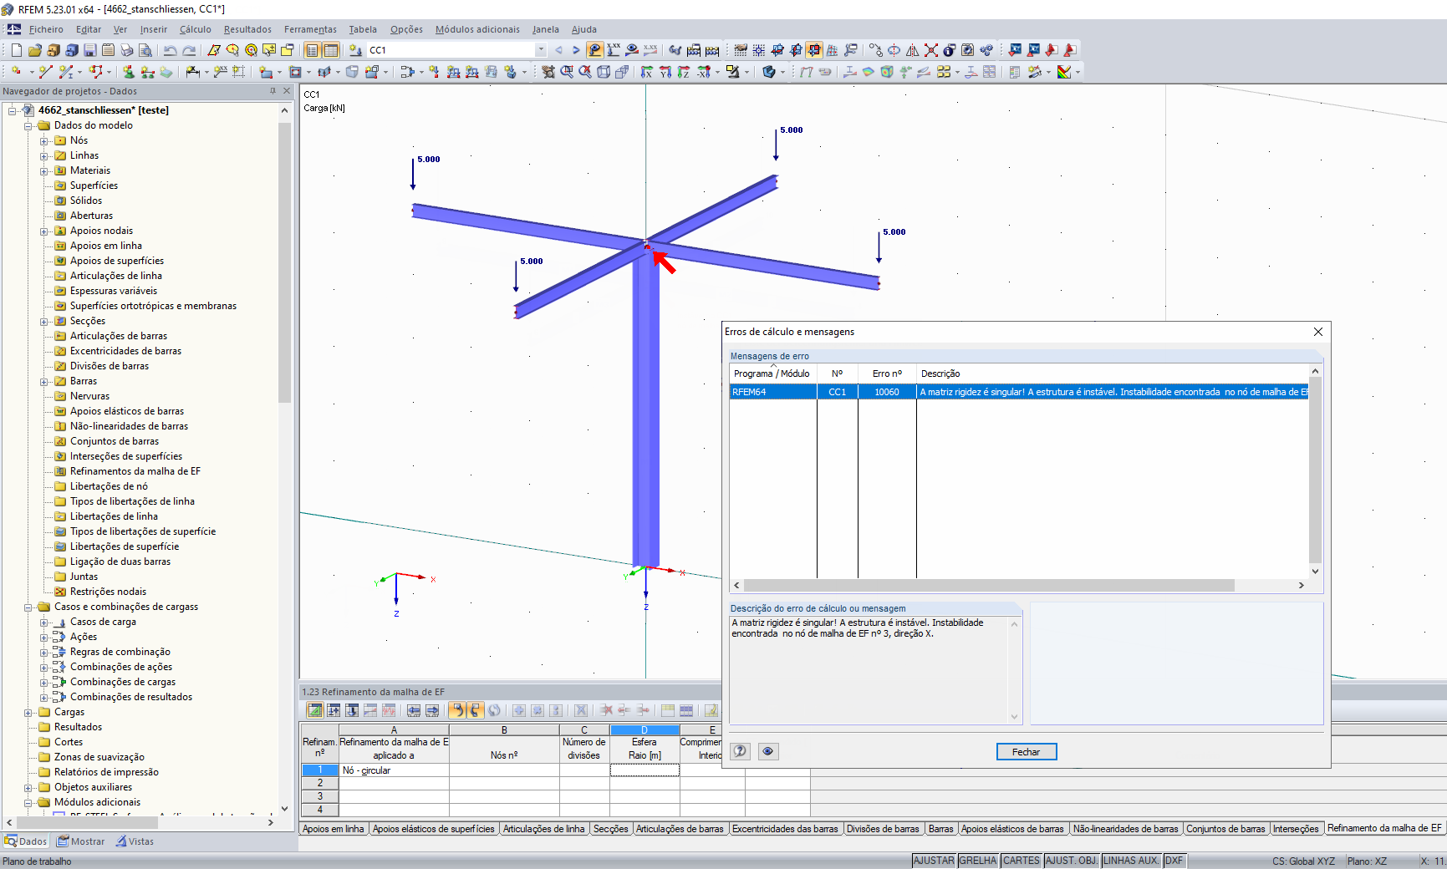Click the eye view button in error dialog
The height and width of the screenshot is (869, 1447).
coord(767,751)
